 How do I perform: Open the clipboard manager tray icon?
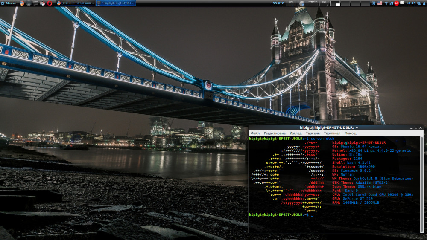click(x=374, y=3)
